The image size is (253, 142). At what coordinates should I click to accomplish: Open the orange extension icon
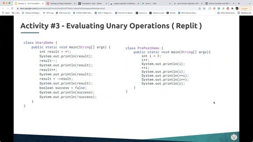(214, 8)
